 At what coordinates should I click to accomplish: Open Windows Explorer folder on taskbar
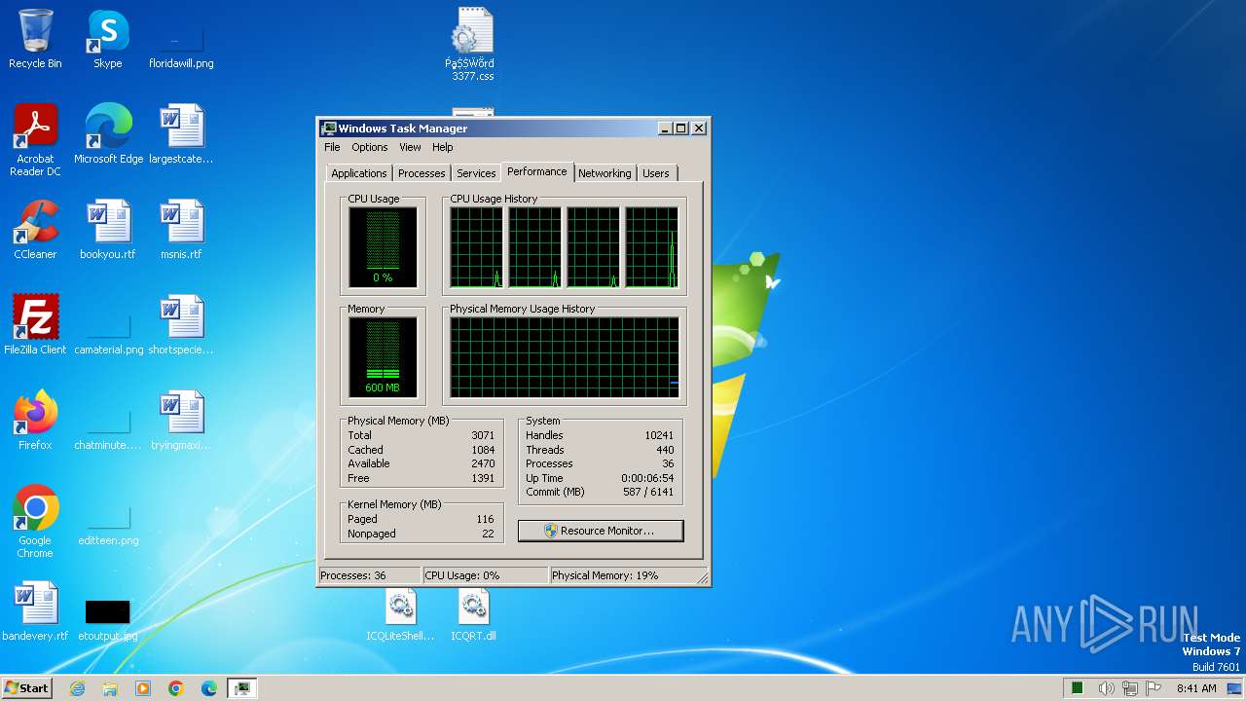tap(110, 688)
